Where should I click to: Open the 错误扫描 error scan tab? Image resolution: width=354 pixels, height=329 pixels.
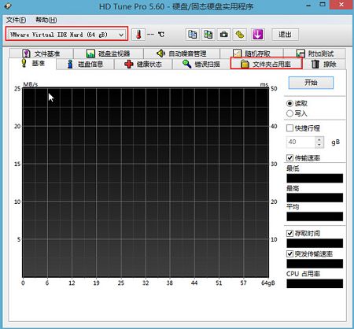201,65
